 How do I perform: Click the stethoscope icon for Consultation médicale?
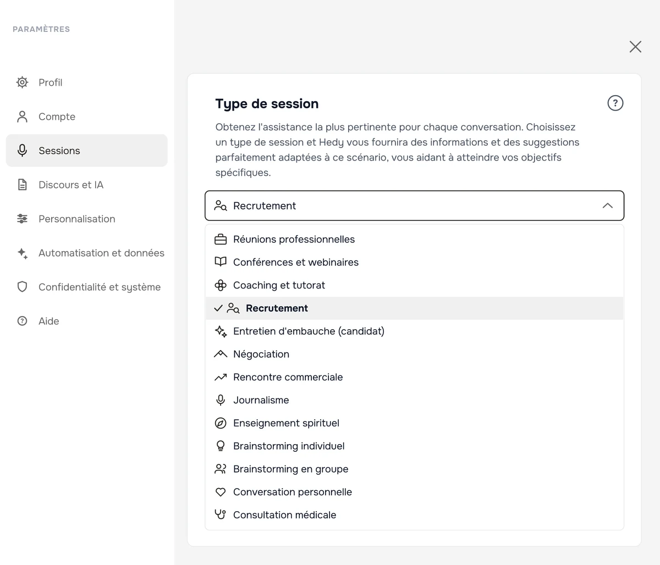221,515
